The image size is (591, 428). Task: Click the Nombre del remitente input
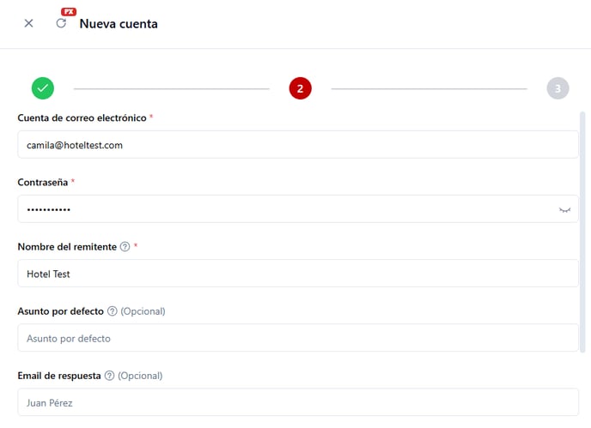297,274
